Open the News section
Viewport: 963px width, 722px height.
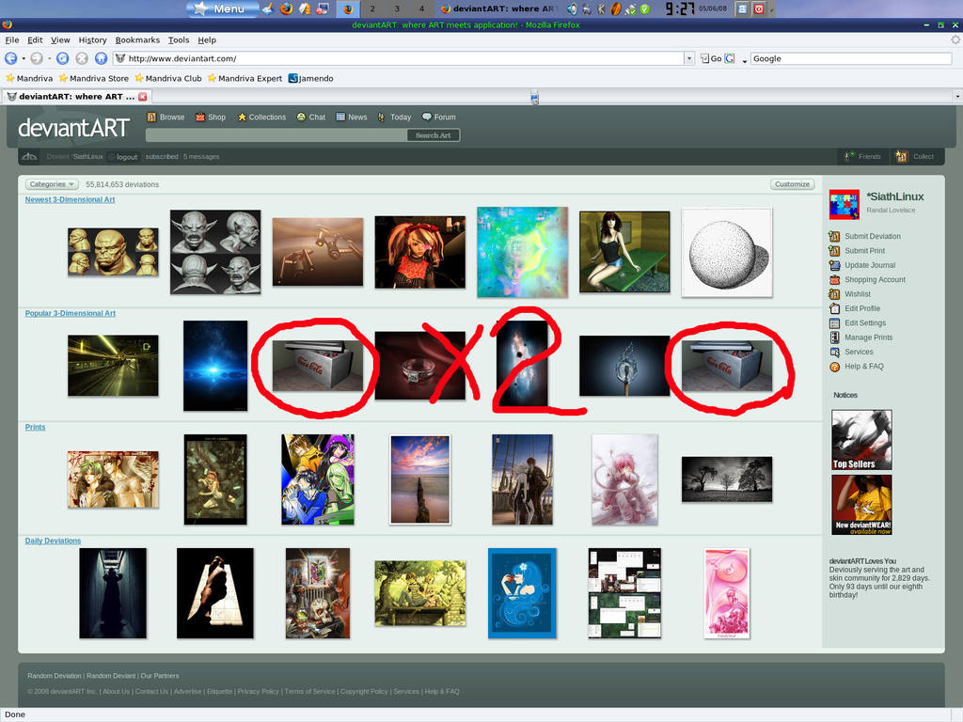[352, 118]
